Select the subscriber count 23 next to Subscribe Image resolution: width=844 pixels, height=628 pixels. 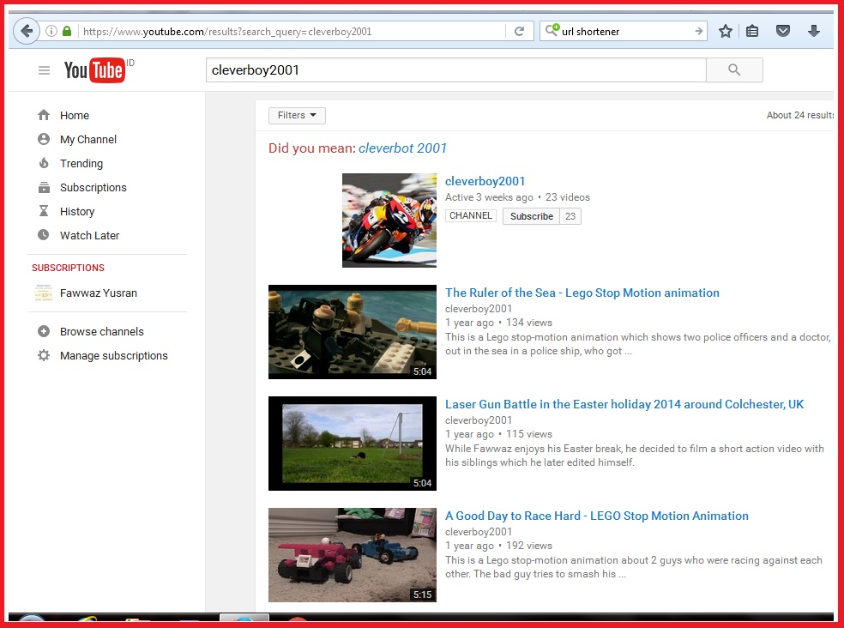point(570,216)
